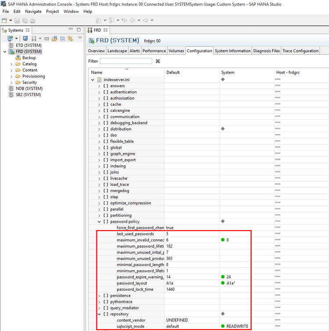Open the Systems panel view menu triangle
The image size is (329, 331).
pos(80,38)
